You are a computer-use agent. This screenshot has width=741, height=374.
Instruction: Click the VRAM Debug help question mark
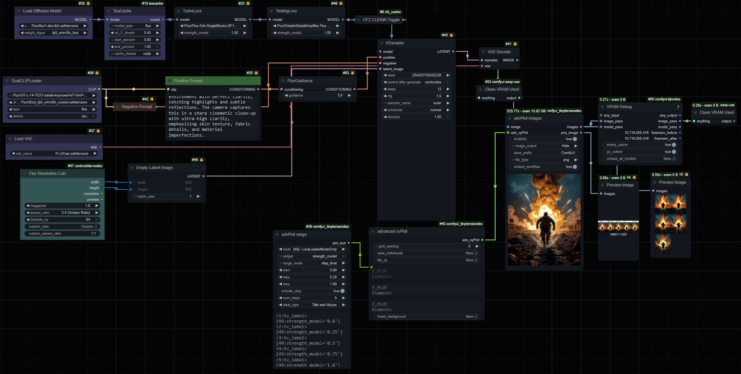pyautogui.click(x=678, y=107)
